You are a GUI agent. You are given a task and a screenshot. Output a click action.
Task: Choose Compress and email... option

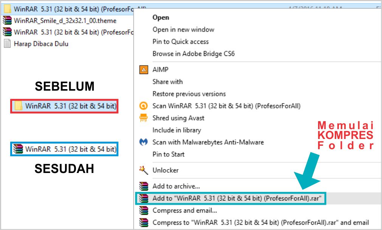(x=185, y=210)
